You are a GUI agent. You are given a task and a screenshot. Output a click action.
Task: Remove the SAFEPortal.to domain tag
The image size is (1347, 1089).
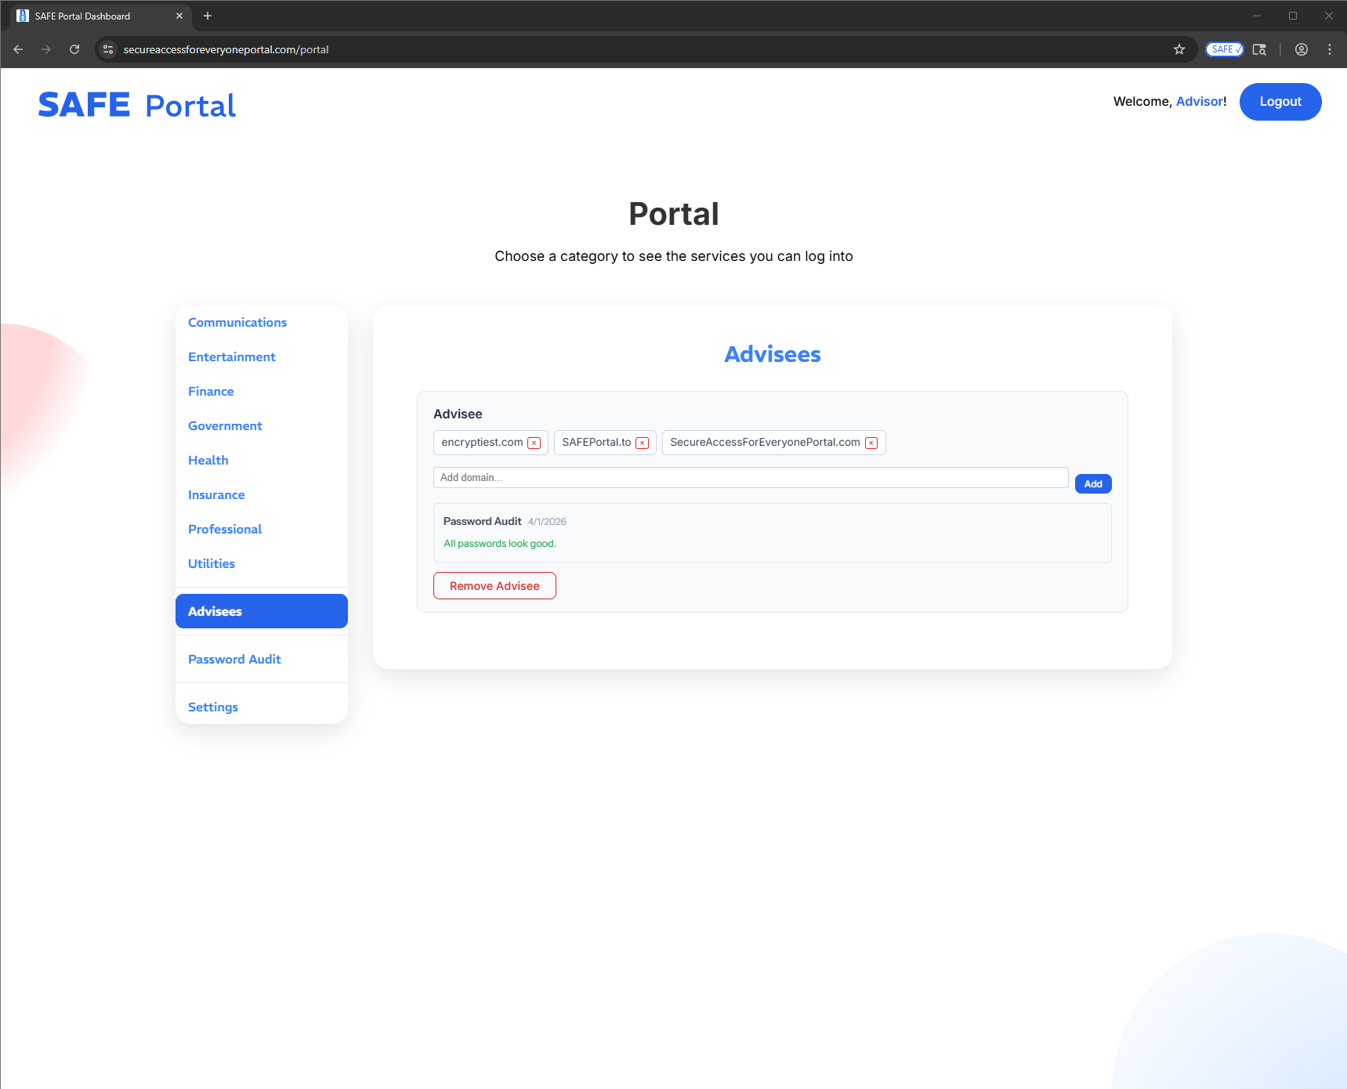tap(643, 443)
